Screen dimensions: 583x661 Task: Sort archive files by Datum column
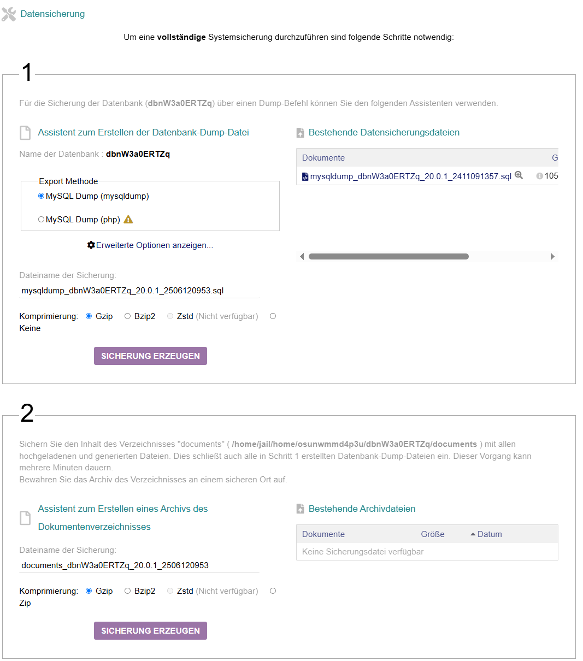[x=489, y=534]
